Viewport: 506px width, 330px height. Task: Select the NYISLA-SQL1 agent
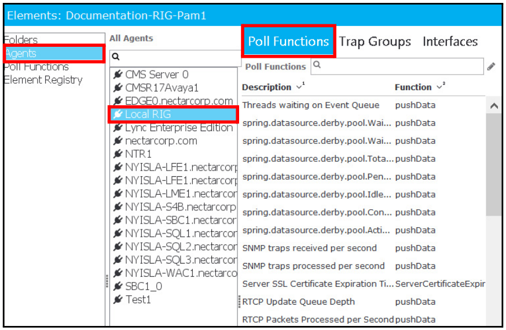click(x=174, y=233)
